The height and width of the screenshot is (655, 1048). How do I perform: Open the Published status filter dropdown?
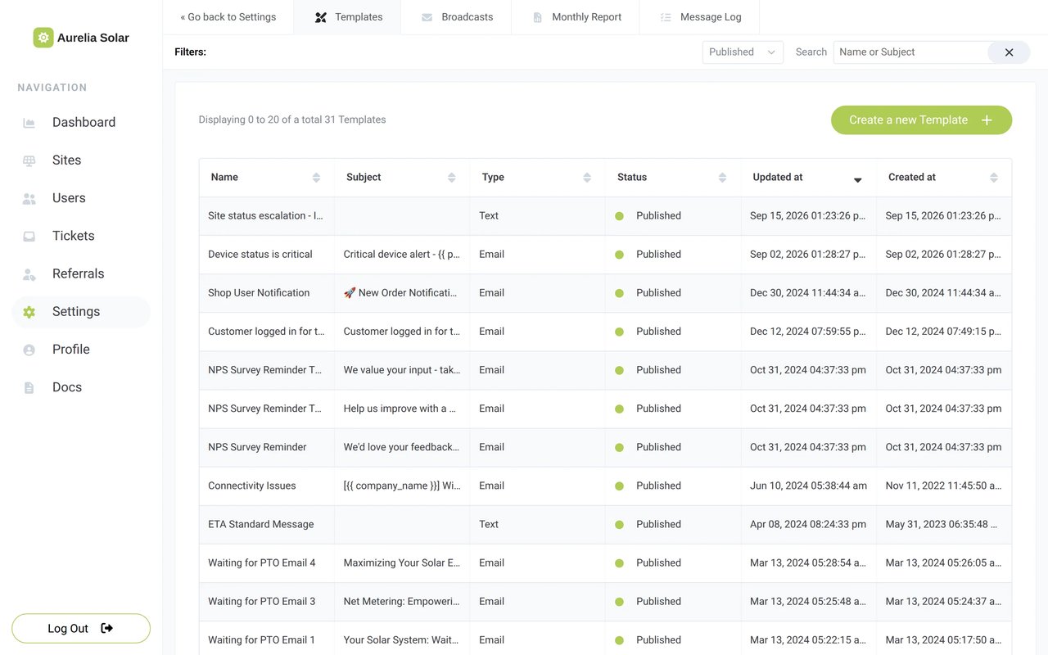743,52
